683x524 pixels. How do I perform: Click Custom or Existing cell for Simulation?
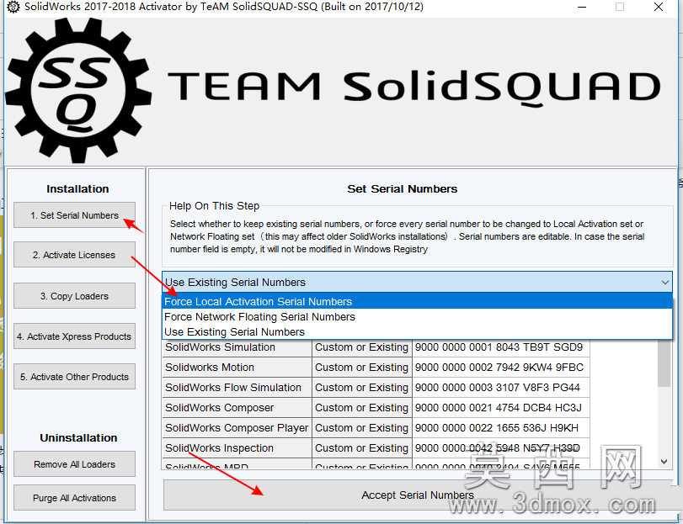[362, 347]
